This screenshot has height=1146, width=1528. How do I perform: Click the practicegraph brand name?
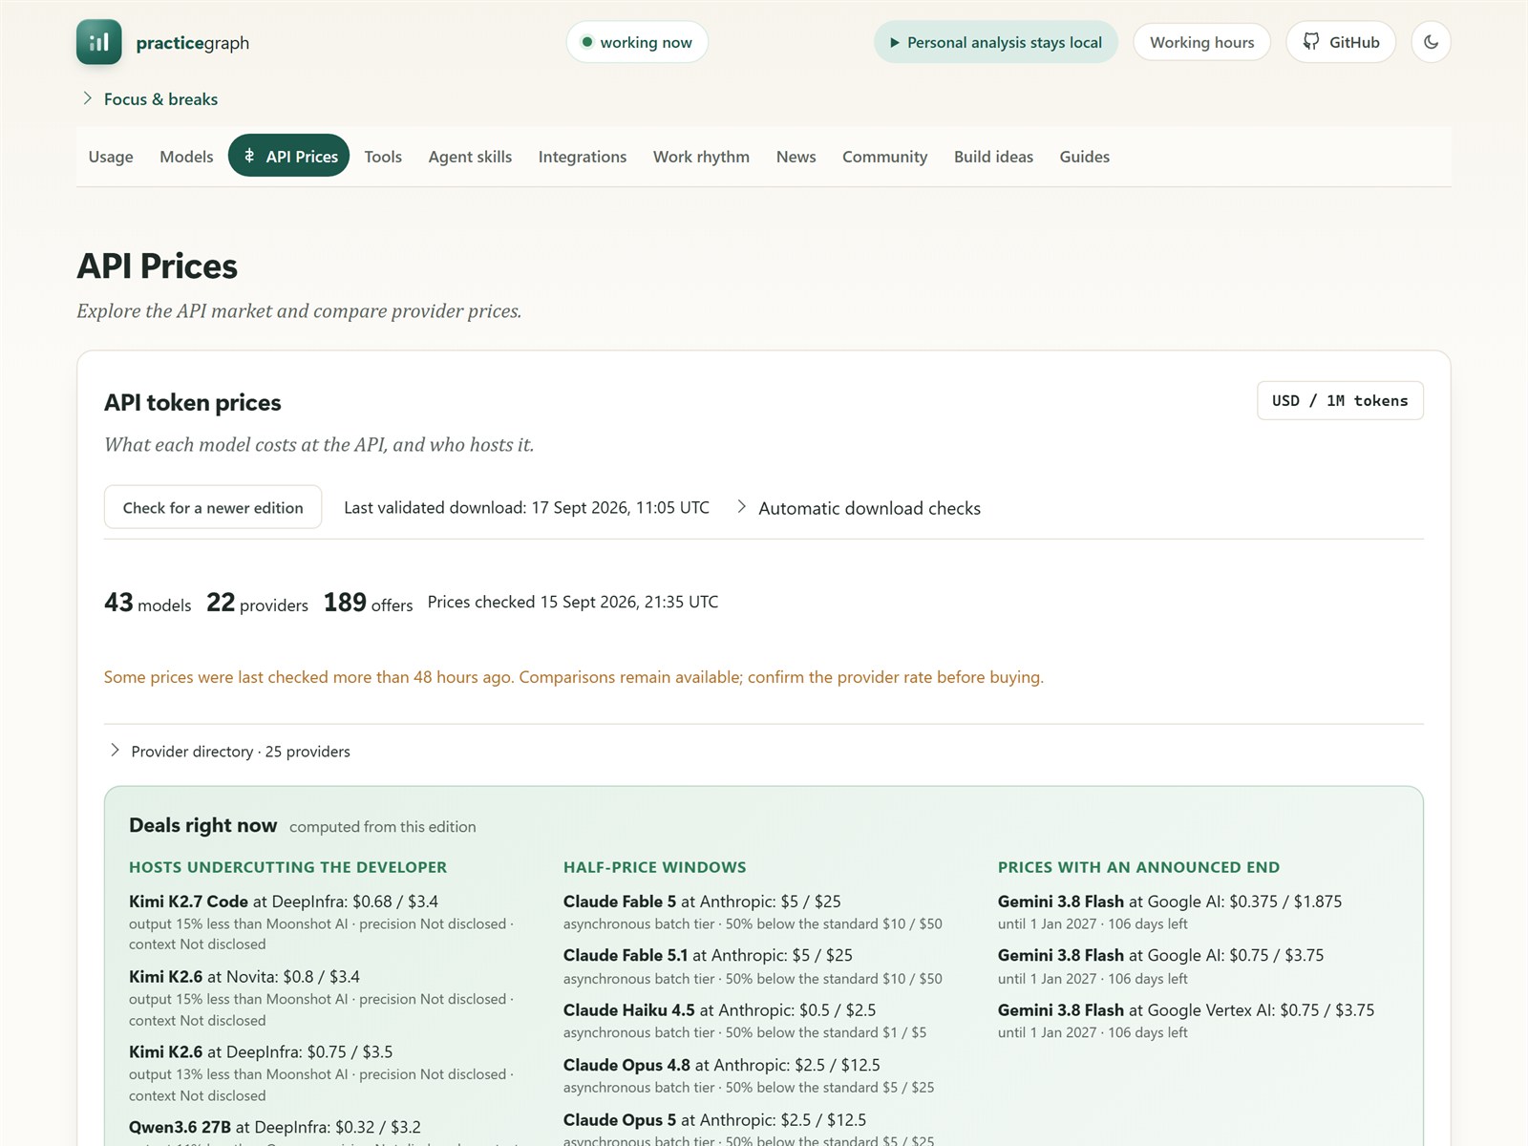click(x=192, y=43)
